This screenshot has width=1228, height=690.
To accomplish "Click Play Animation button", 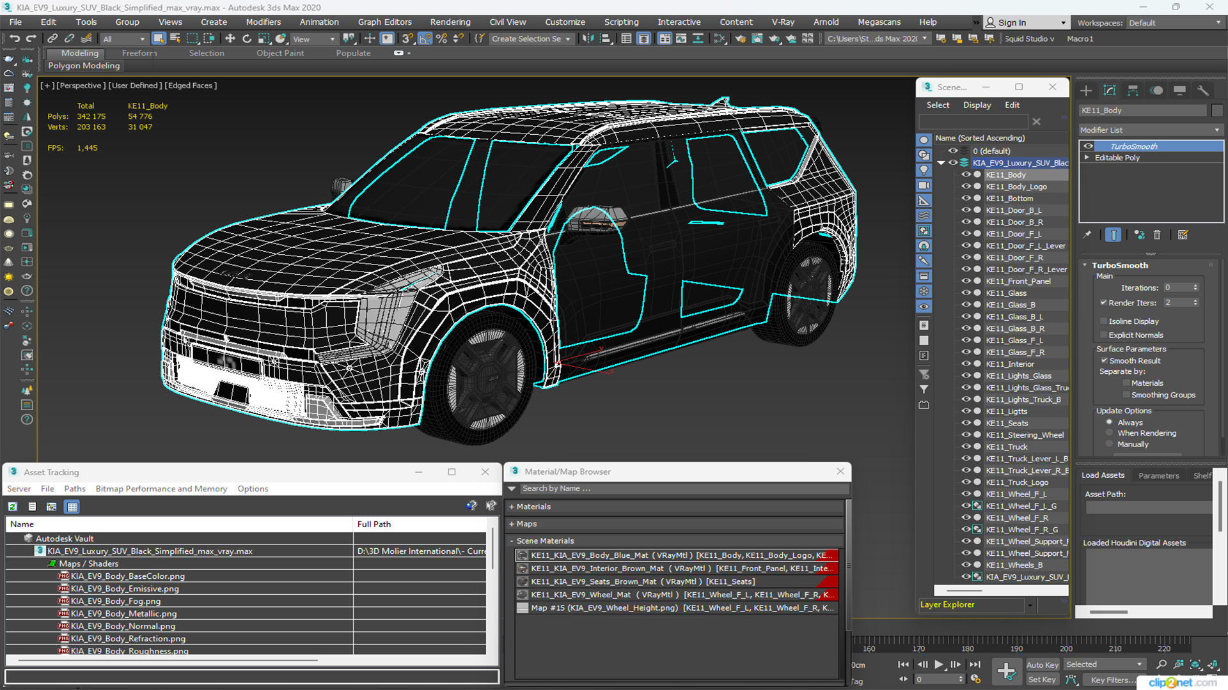I will (x=939, y=665).
